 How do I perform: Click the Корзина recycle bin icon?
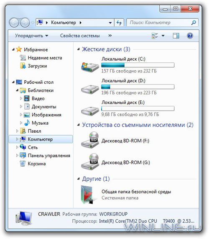(x=23, y=163)
